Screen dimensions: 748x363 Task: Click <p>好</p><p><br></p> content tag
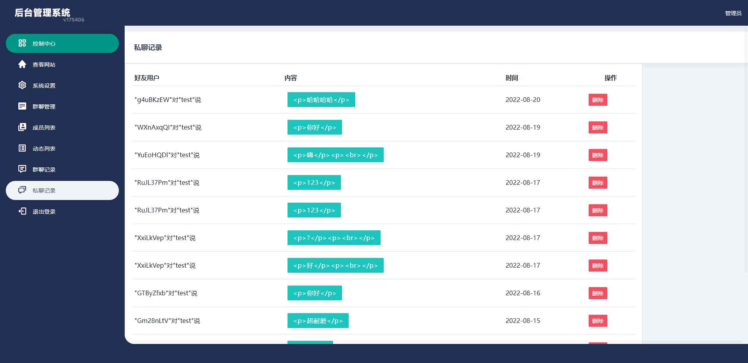[x=335, y=265]
